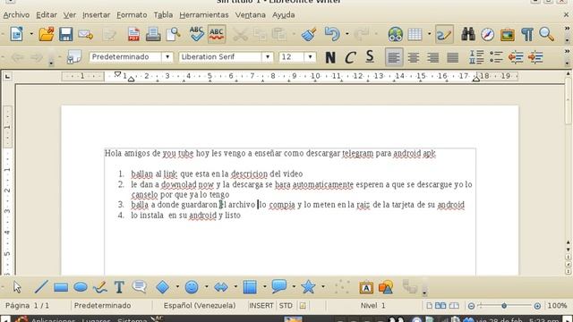This screenshot has width=573, height=322.
Task: Clone formatting with paintbrush icon
Action: [309, 34]
